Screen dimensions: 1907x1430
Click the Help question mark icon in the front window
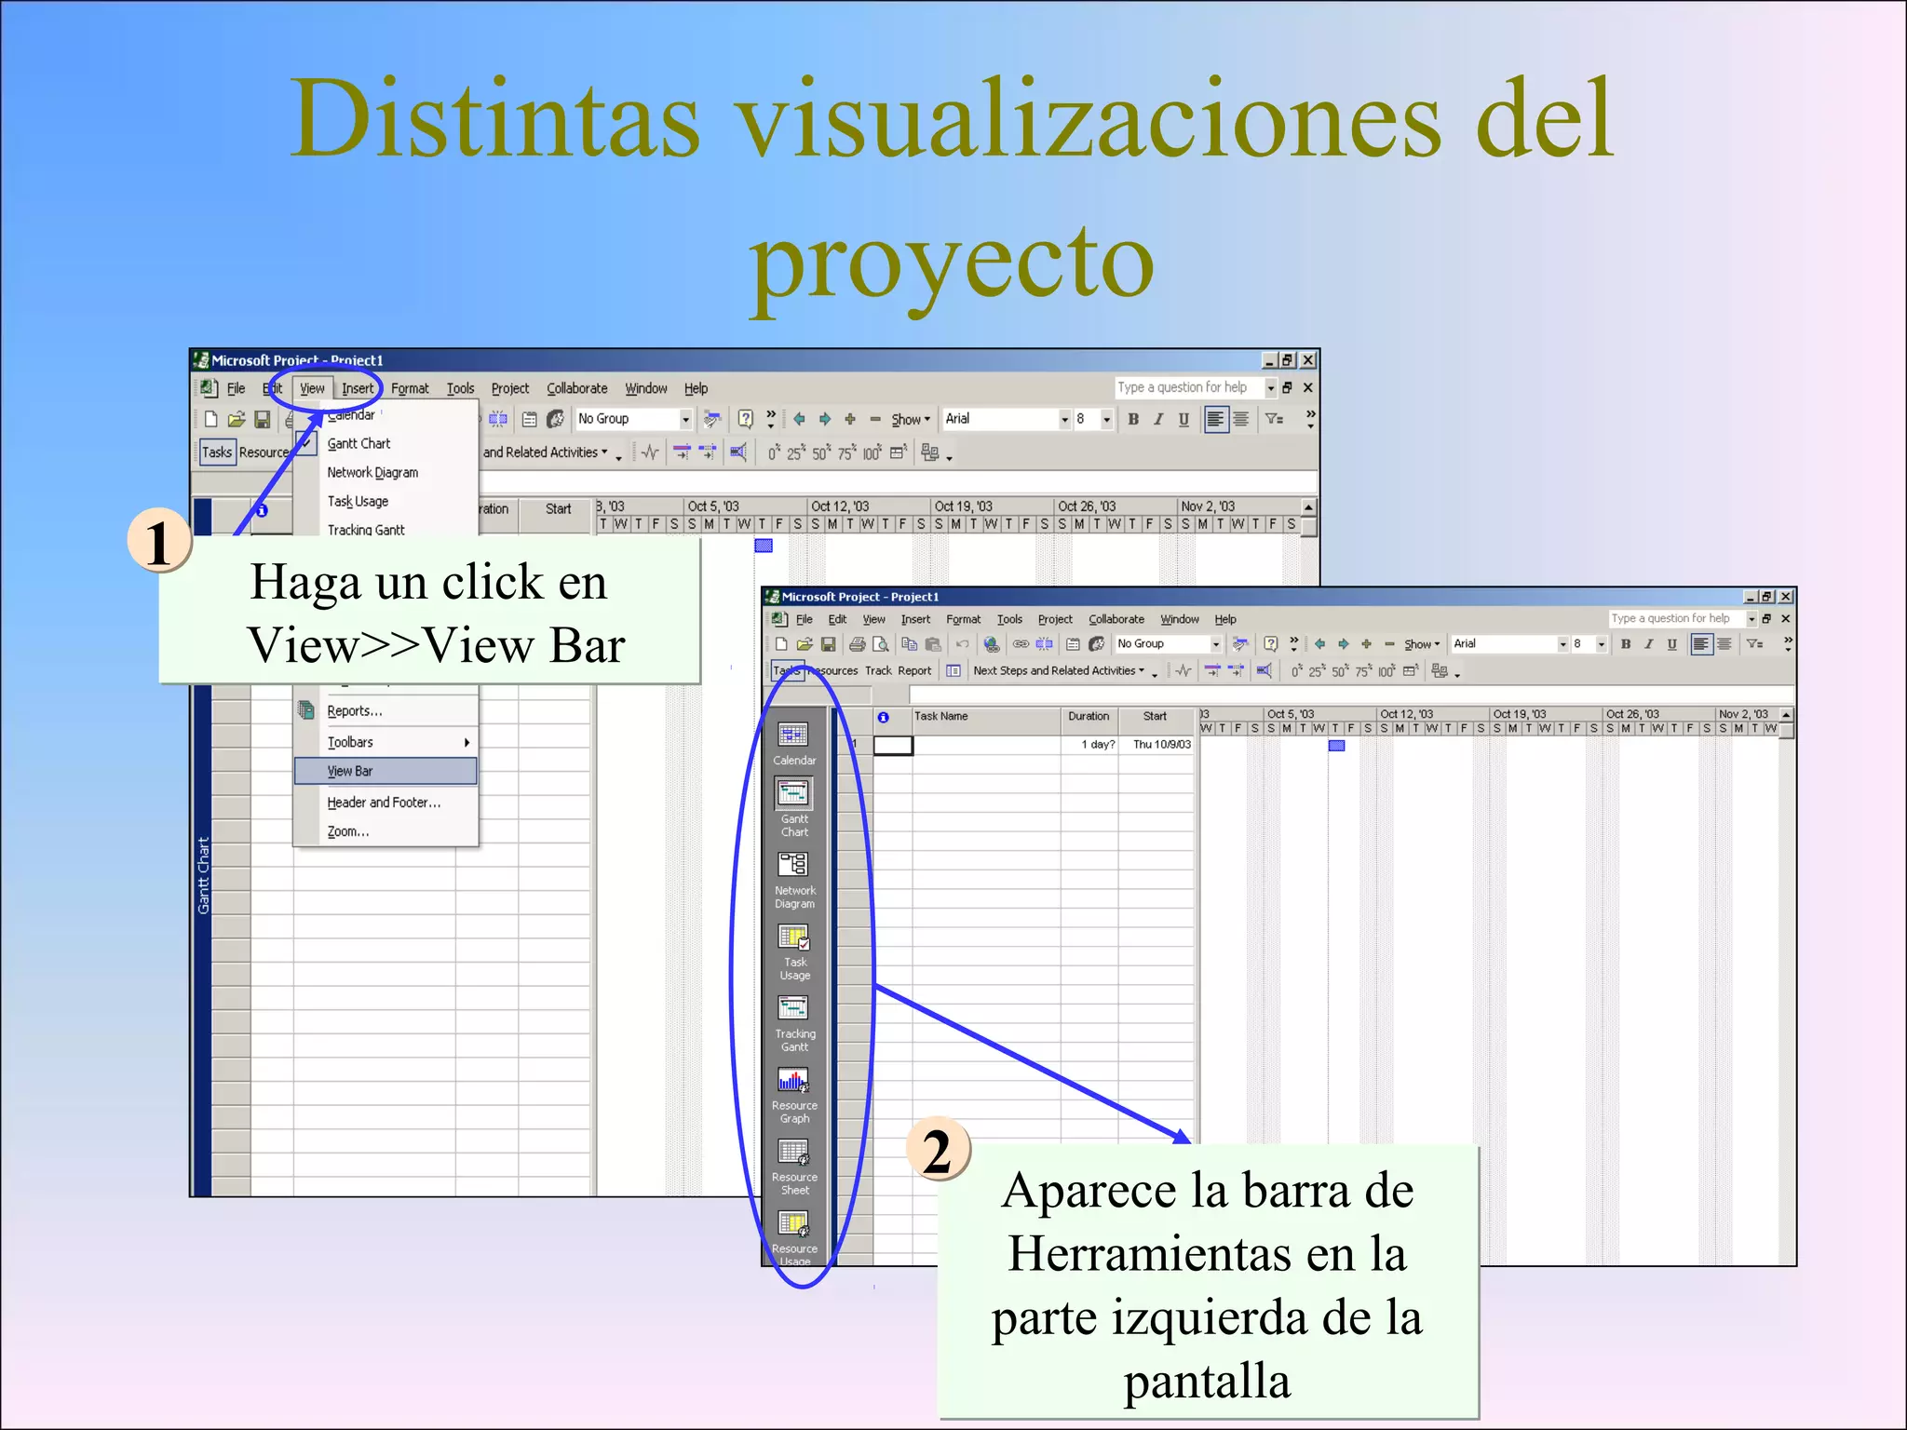tap(1270, 643)
